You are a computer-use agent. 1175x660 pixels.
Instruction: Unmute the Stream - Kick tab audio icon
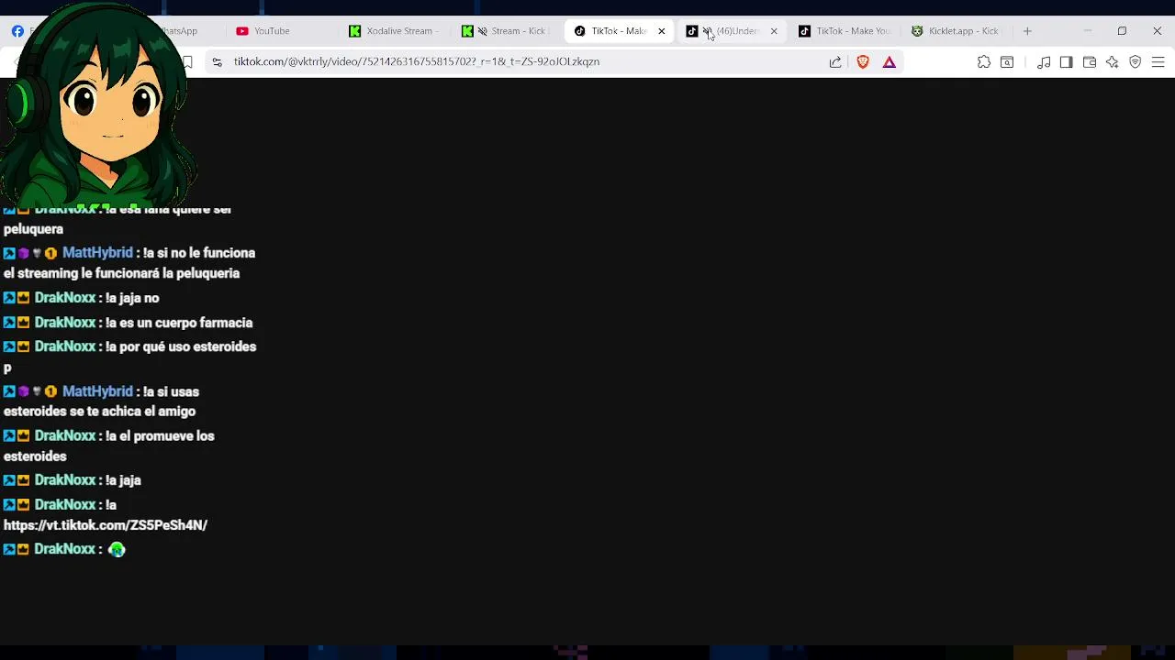pyautogui.click(x=482, y=31)
